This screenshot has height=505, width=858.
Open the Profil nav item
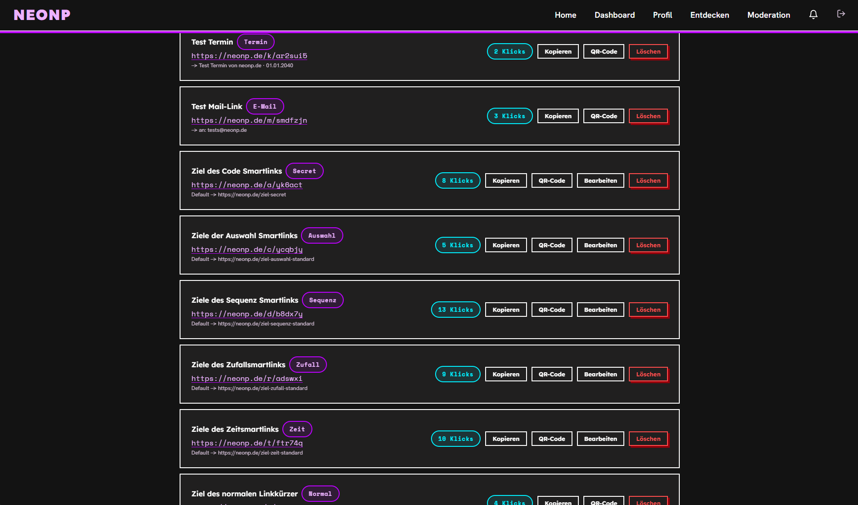tap(662, 15)
